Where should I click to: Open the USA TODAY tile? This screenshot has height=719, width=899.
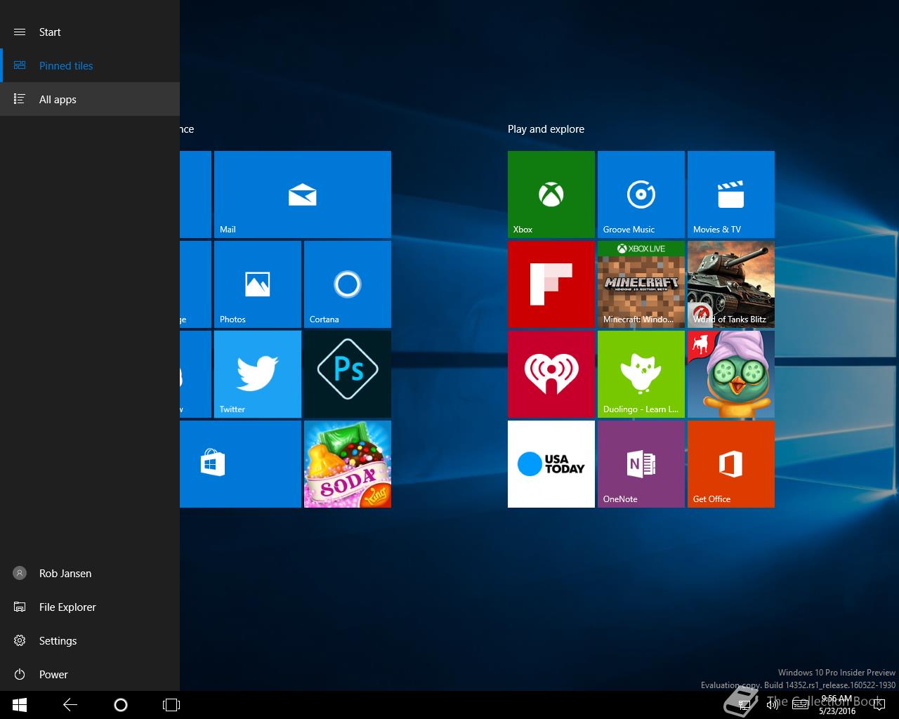point(551,464)
